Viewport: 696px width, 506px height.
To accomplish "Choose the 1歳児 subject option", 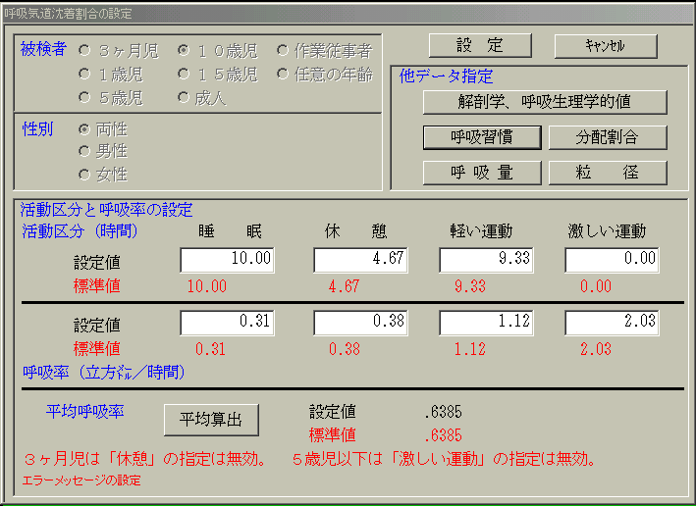I will [x=85, y=74].
